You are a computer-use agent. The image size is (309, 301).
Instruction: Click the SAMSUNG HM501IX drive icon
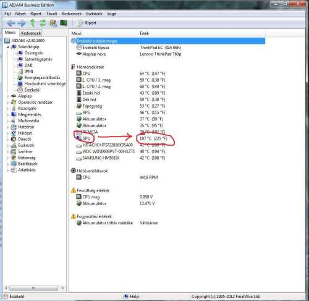coord(78,159)
